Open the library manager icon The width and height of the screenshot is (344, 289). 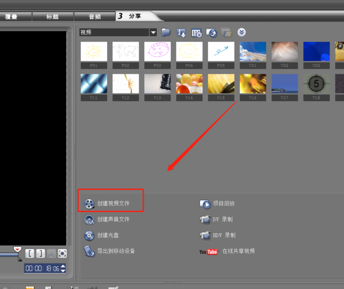point(196,33)
